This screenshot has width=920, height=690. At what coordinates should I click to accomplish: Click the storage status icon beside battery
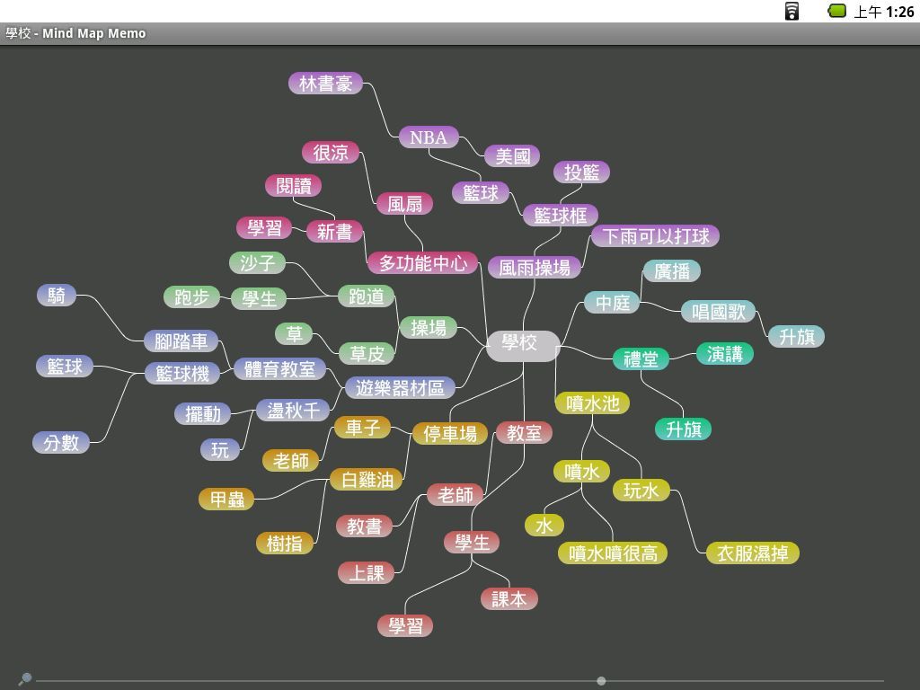pos(792,11)
